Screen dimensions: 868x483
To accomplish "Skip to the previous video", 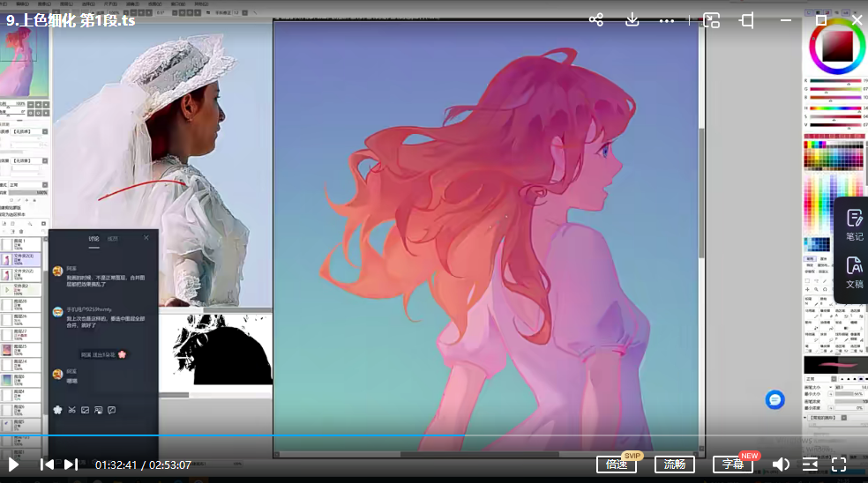I will [47, 464].
